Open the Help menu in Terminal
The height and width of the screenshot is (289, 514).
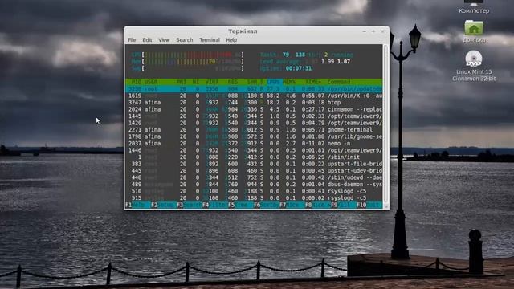click(x=231, y=40)
